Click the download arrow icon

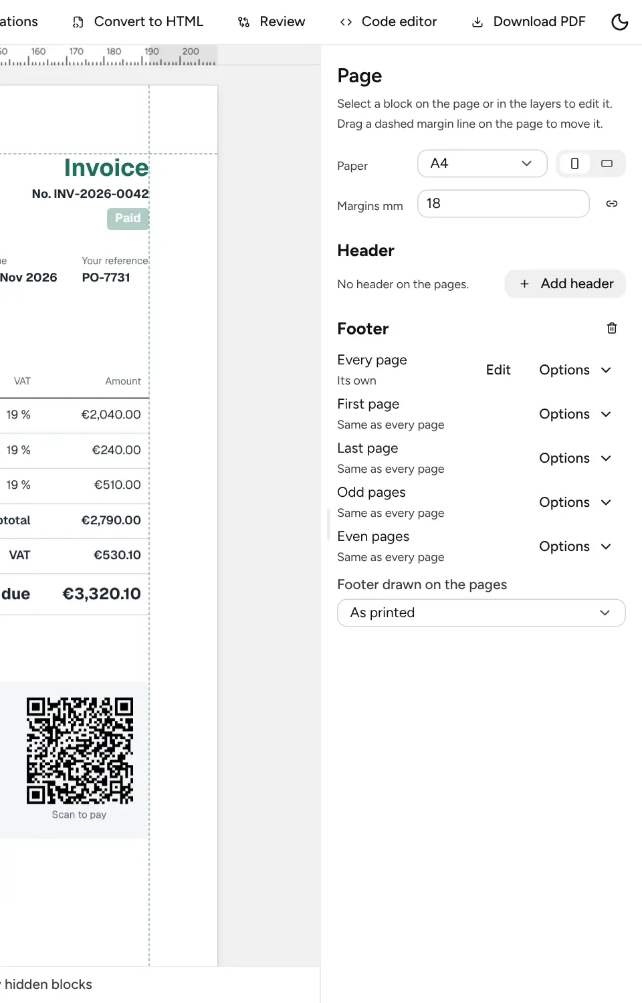(477, 22)
